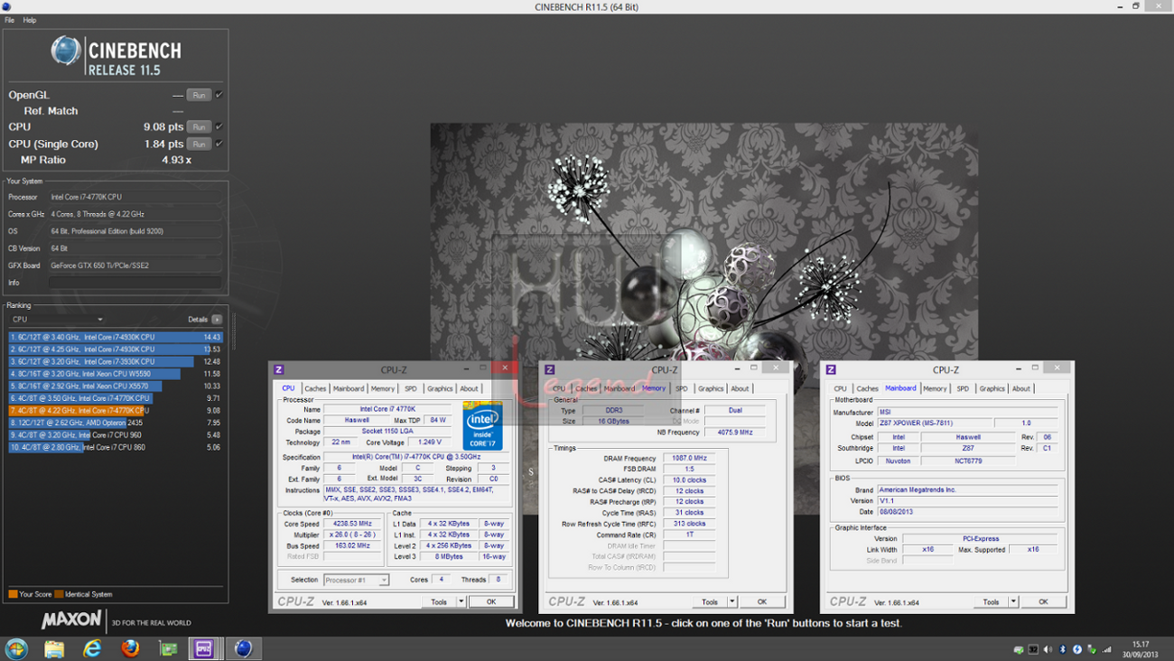Switch to Caches tab in the CPU-tab CPU-Z window
This screenshot has width=1174, height=661.
[315, 388]
